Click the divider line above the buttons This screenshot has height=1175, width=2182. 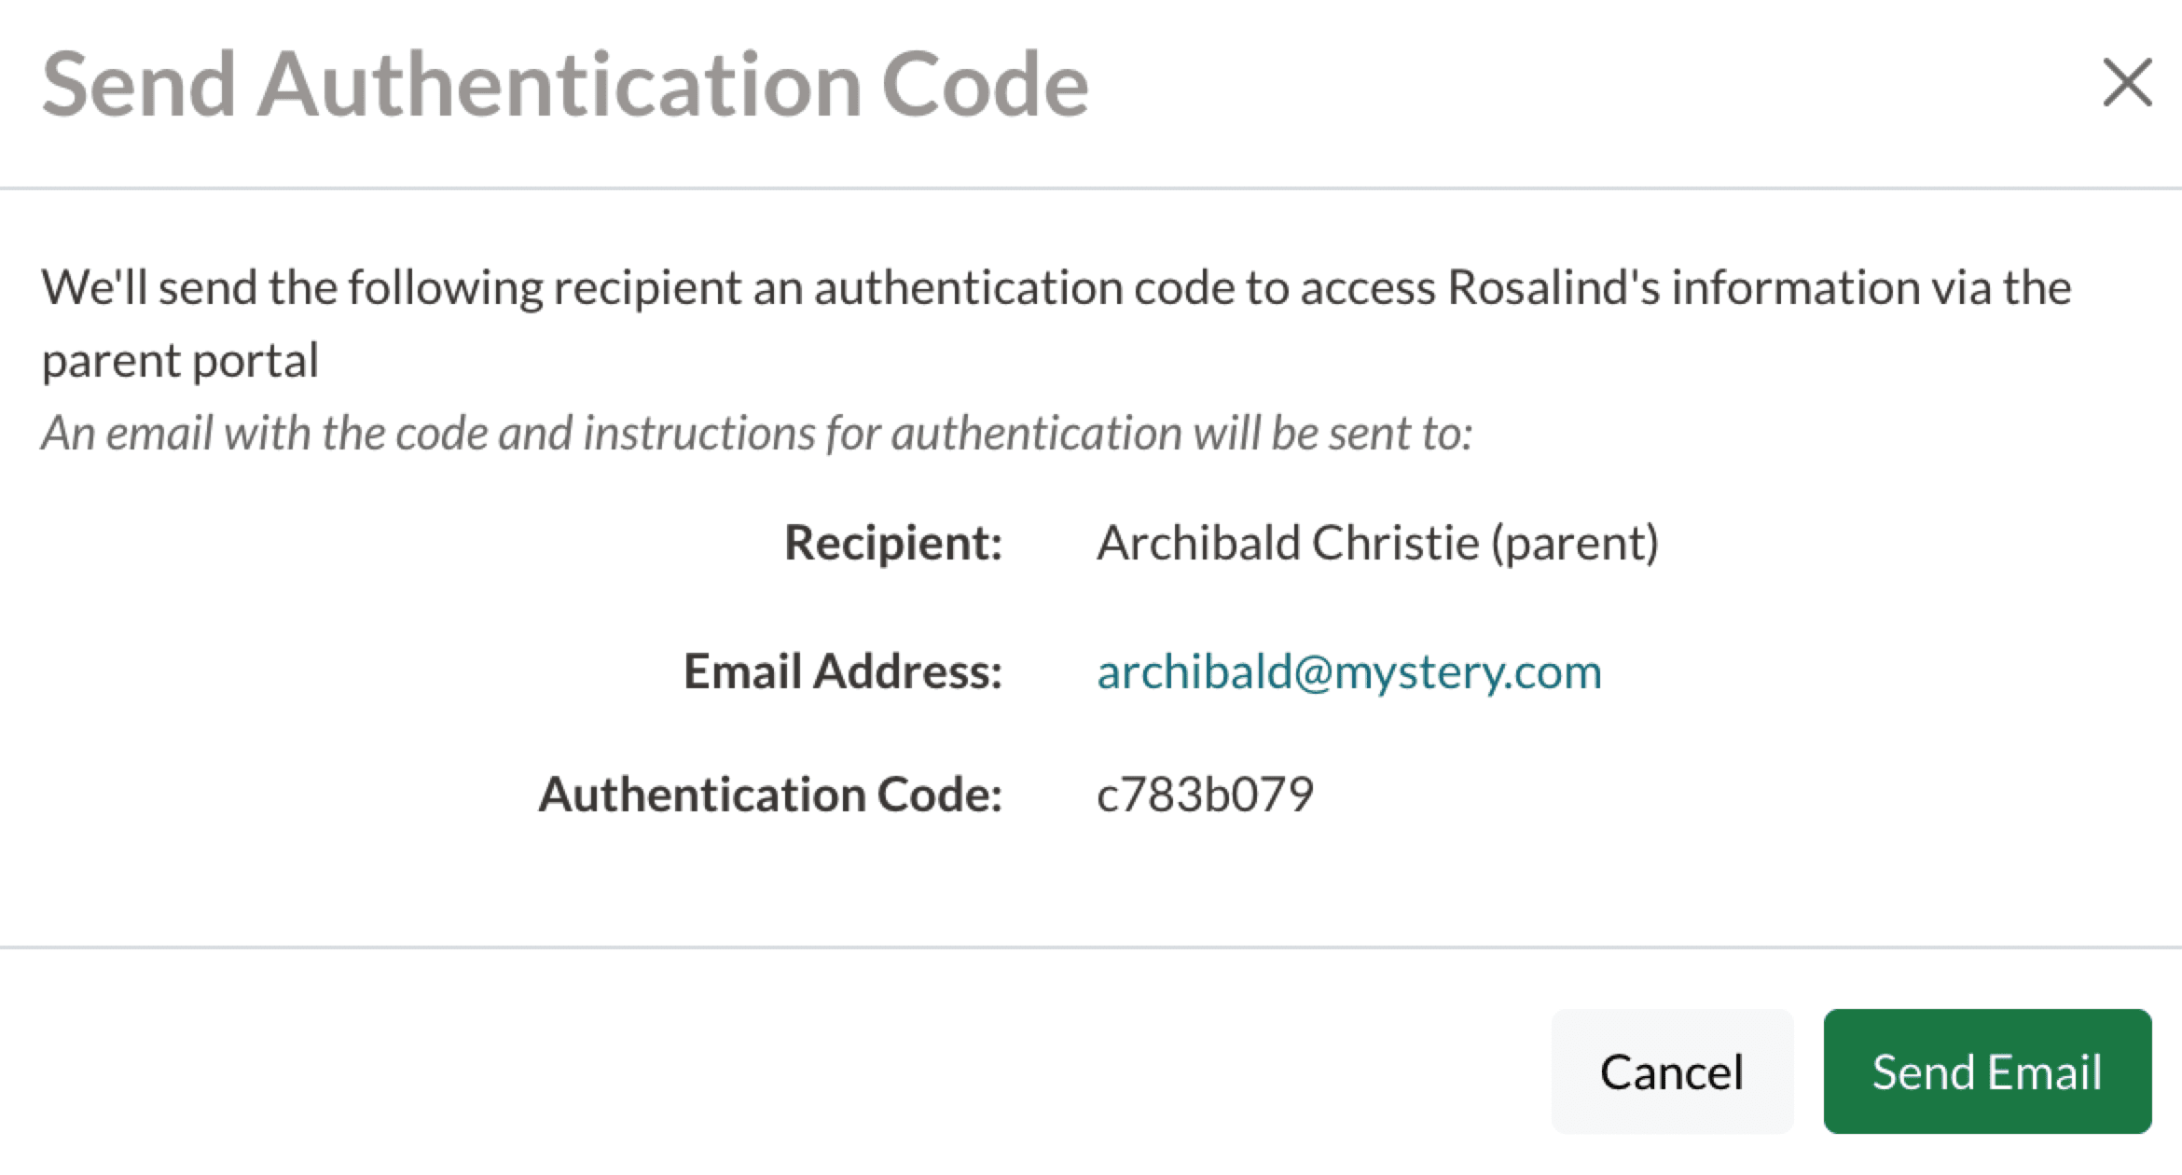1091,947
